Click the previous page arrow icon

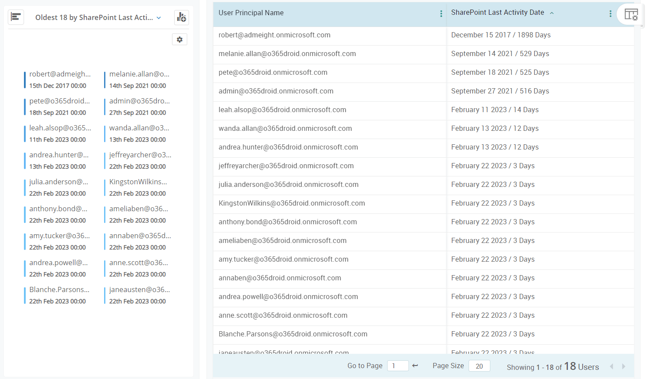coord(612,366)
